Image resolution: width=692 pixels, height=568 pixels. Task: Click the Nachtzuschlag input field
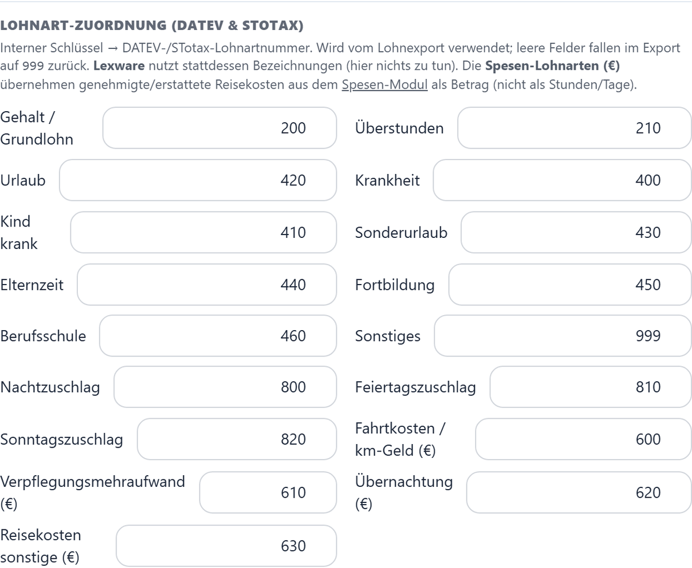225,387
